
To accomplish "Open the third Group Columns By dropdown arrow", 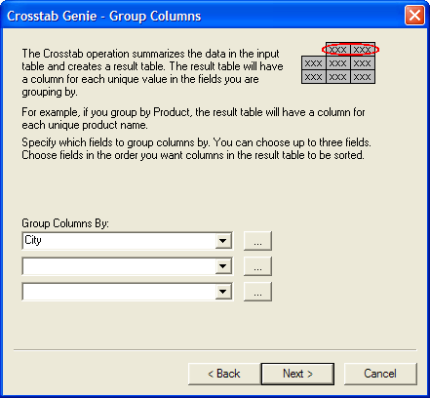I will [223, 292].
